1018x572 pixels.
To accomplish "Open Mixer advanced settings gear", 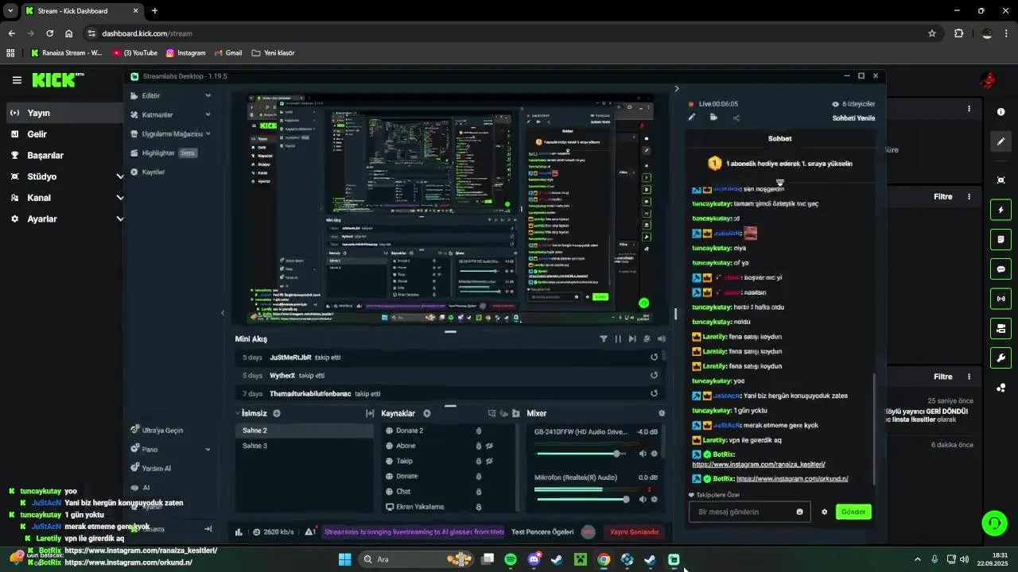I will [x=662, y=413].
